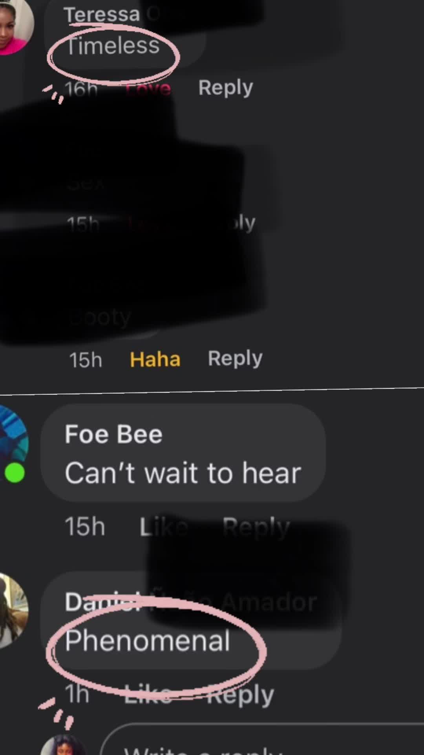Reply to the Phenomenal comment
Image resolution: width=424 pixels, height=755 pixels.
pyautogui.click(x=240, y=695)
